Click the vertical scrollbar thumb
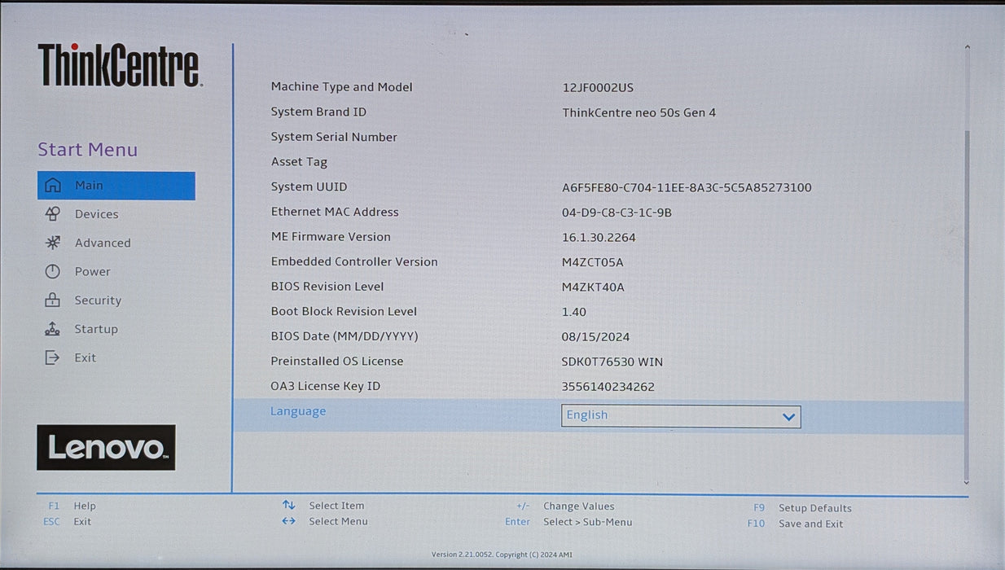1005x570 pixels. [x=967, y=305]
